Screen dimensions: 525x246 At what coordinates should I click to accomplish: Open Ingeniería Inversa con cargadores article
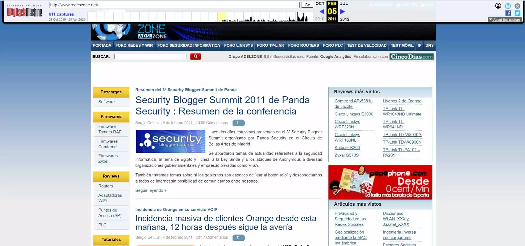click(x=399, y=235)
